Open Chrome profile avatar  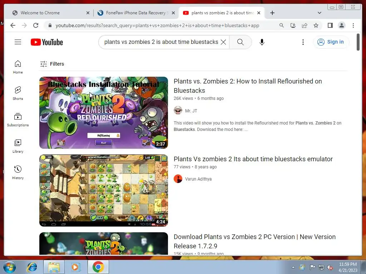coord(341,25)
